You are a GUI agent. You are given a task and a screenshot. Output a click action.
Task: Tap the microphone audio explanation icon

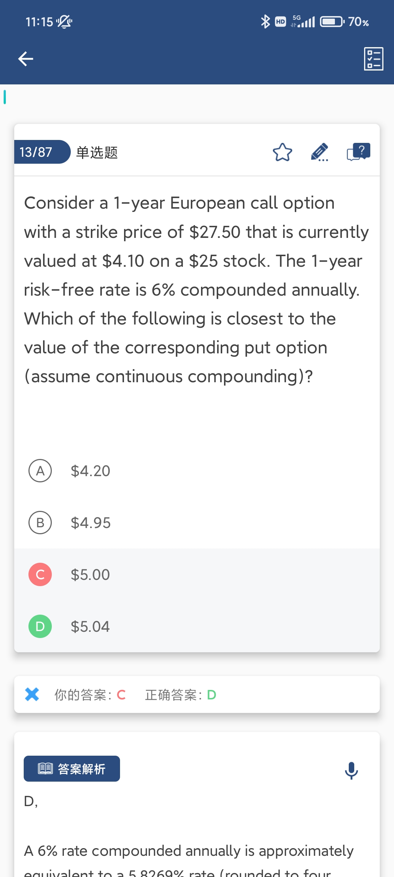point(351,770)
